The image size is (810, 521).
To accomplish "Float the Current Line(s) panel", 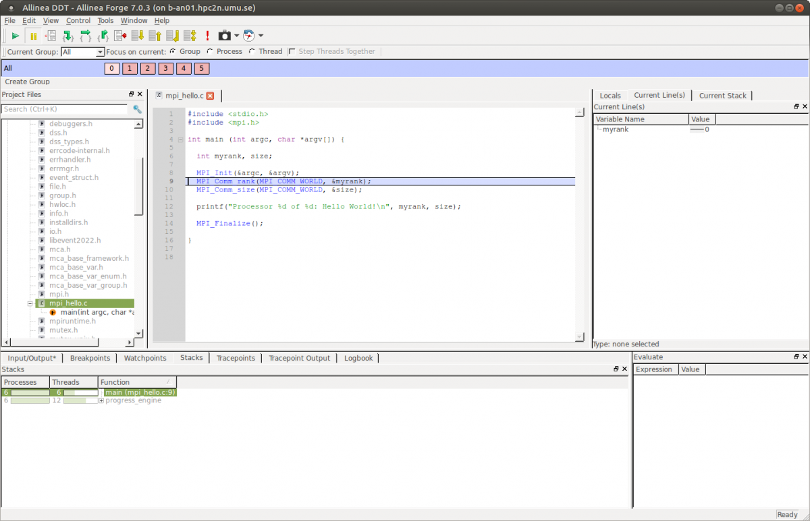I will click(796, 106).
